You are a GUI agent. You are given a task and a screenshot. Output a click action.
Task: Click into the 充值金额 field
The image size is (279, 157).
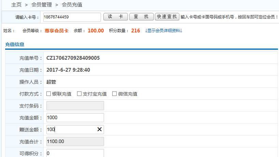point(75,117)
